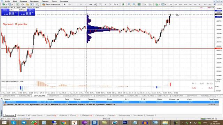This screenshot has height=125, width=223.
Task: Open the Вставка menu
Action: (x=23, y=1)
